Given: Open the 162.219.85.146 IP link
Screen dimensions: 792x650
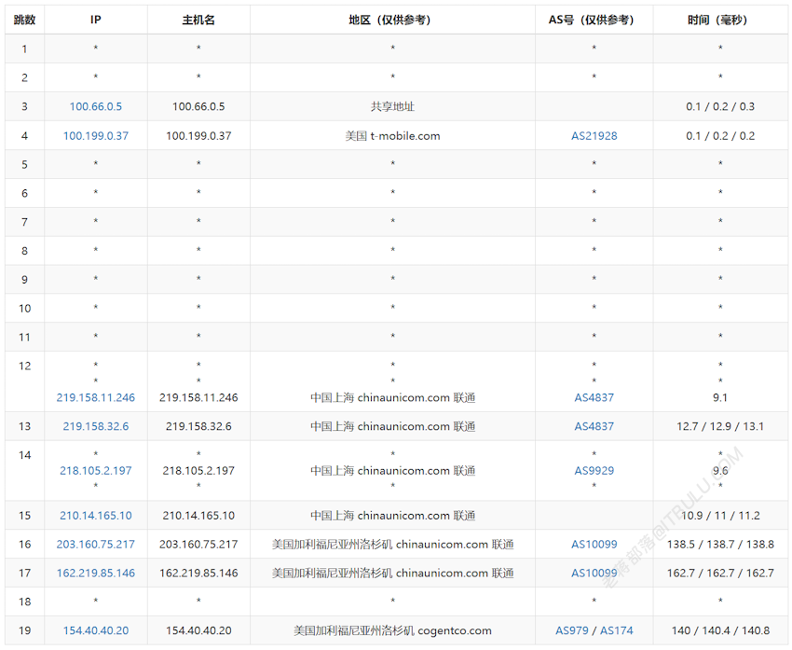Looking at the screenshot, I should tap(95, 574).
